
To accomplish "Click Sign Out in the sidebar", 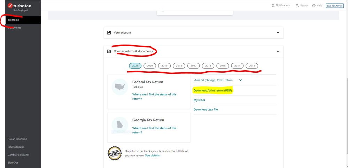I will [13, 162].
